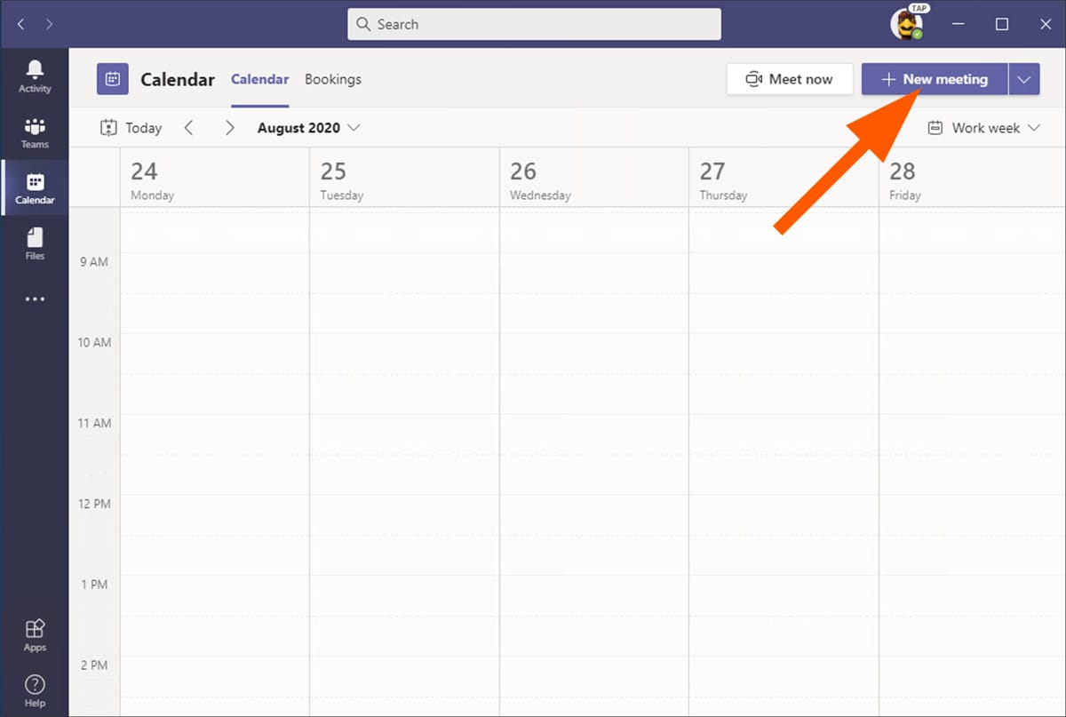Viewport: 1066px width, 717px height.
Task: Select the Calendar tab in the header
Action: [x=259, y=79]
